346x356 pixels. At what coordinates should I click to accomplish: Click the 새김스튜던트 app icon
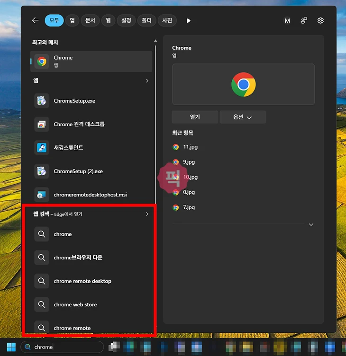(42, 148)
